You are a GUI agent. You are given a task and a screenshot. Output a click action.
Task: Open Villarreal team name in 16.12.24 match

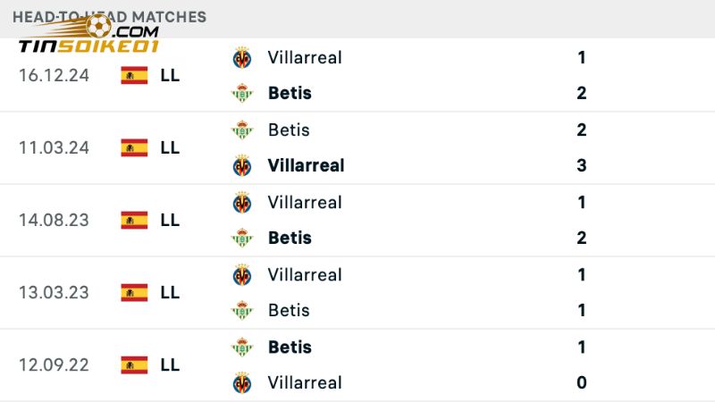click(305, 58)
